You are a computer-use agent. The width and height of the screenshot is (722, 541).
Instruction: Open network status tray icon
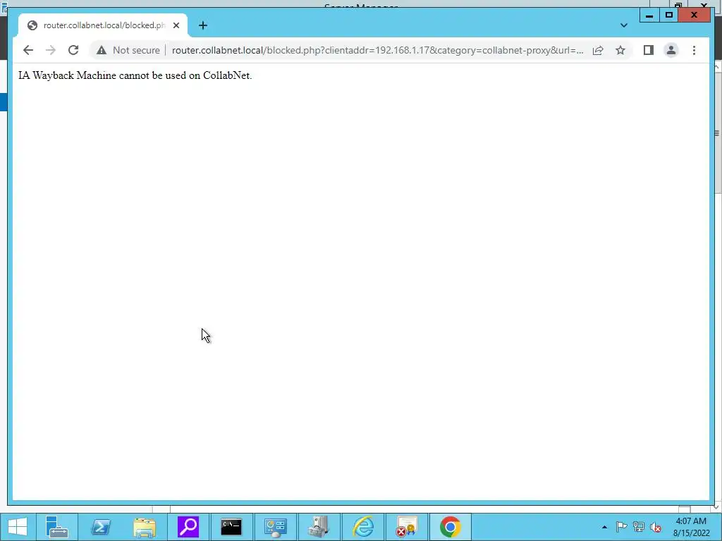click(639, 527)
